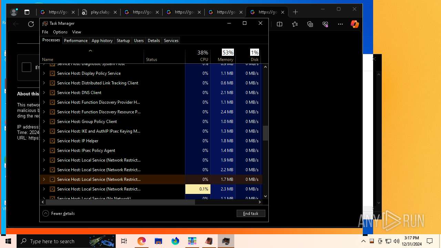Open Edge profile avatar icon
The image size is (441, 248).
tap(14, 12)
